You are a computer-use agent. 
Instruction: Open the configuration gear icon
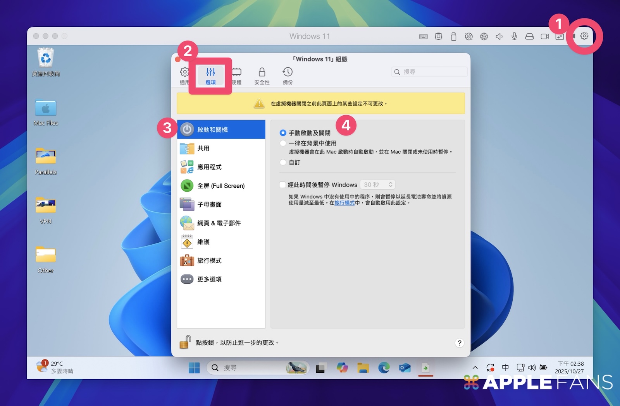click(x=584, y=36)
